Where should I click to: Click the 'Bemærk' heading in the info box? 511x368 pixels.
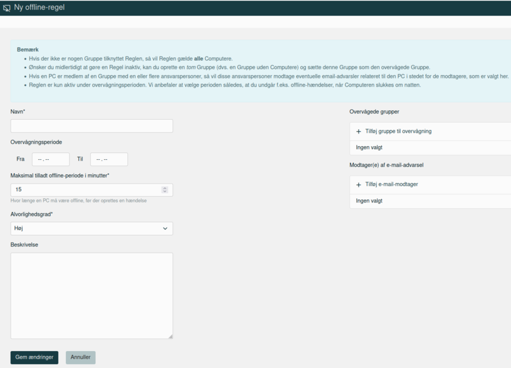pos(28,50)
